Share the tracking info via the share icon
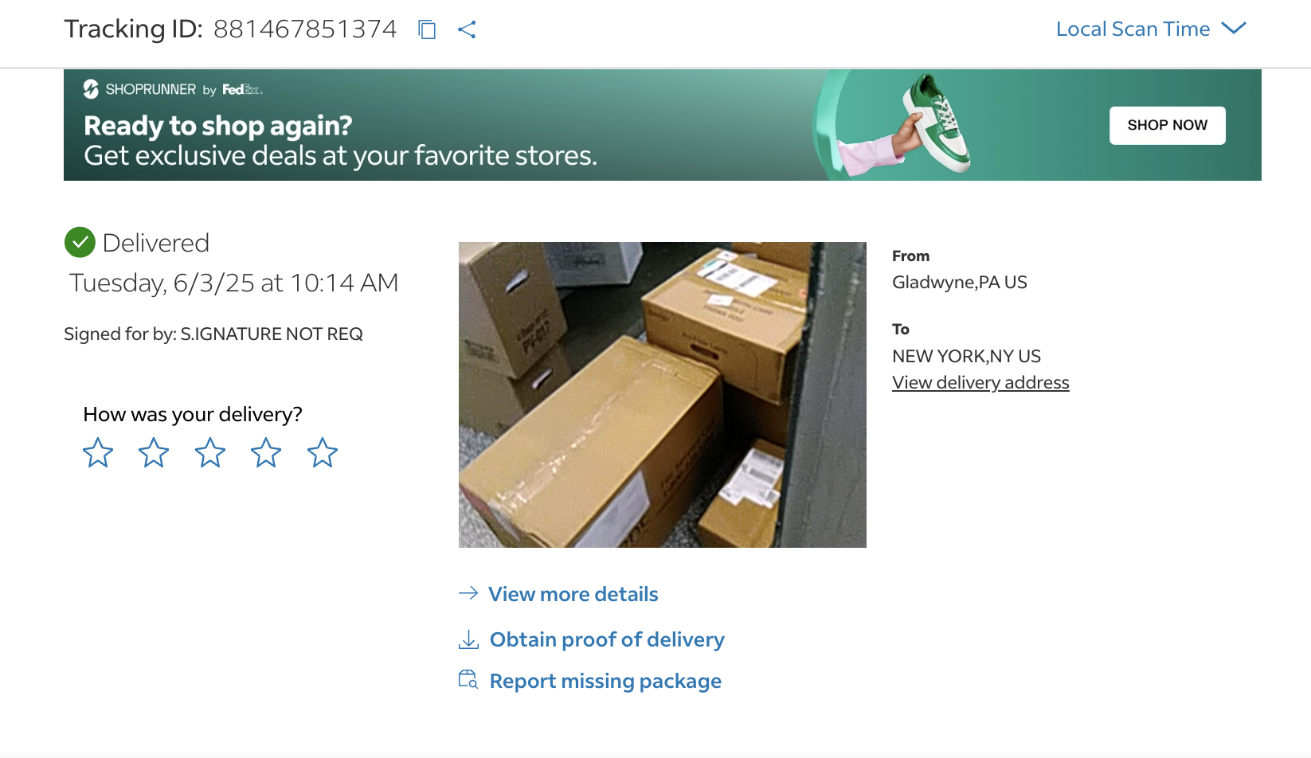 (467, 29)
